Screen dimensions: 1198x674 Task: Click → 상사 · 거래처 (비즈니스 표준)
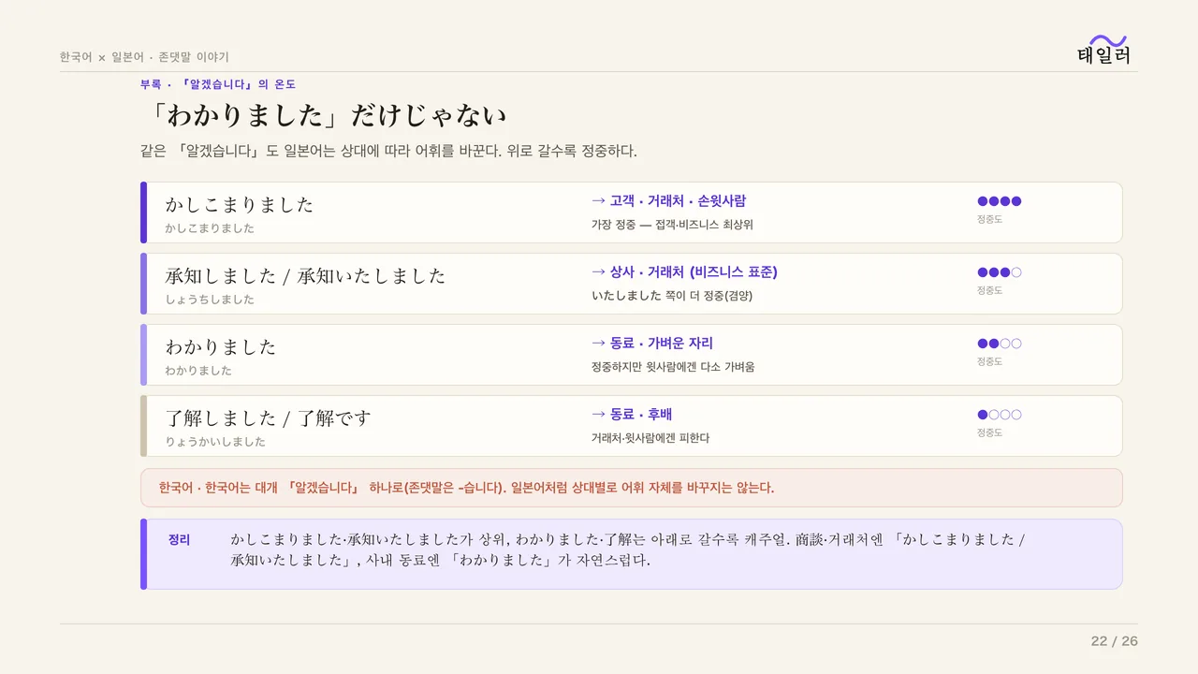point(684,272)
